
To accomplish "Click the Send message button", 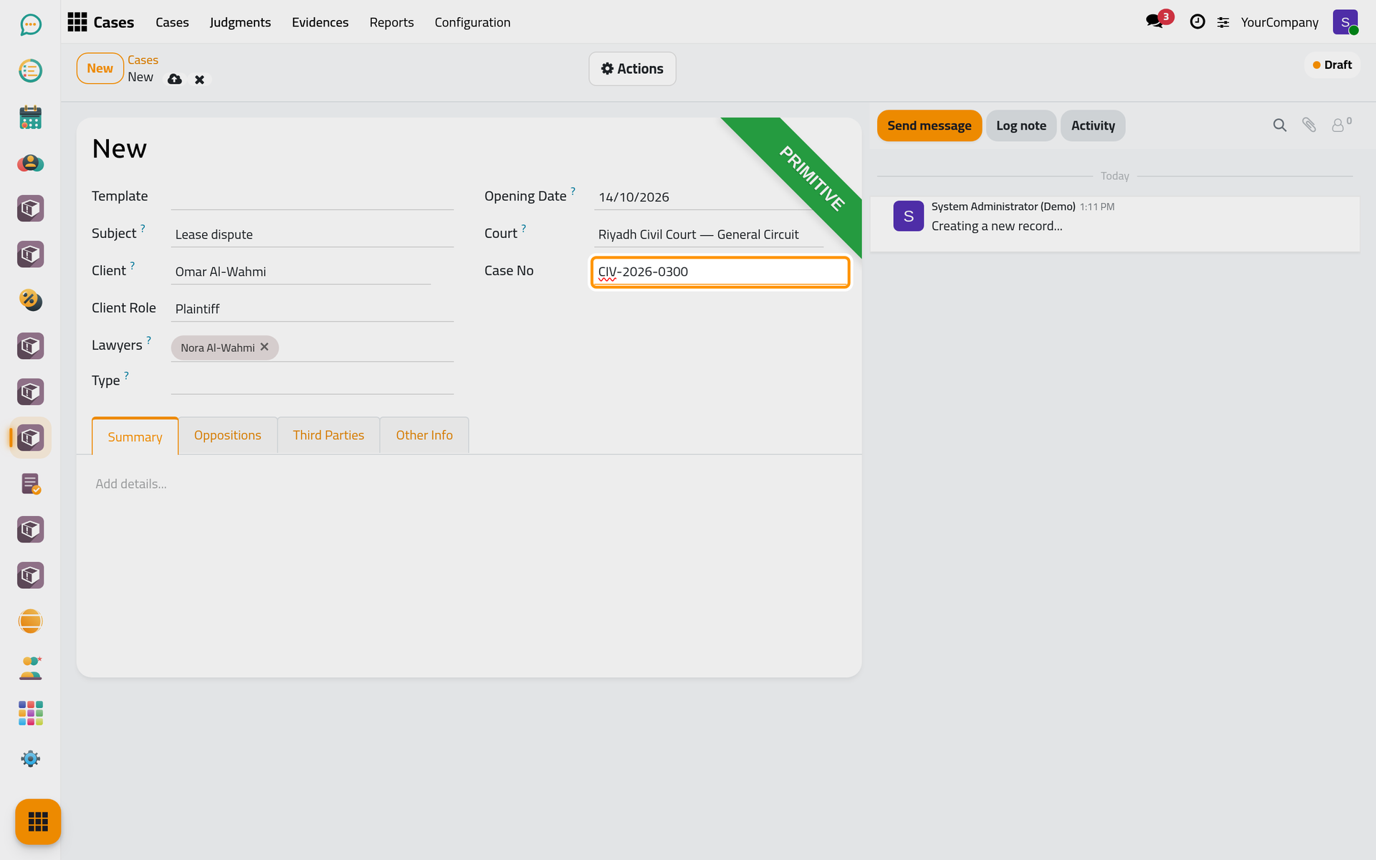I will pos(929,125).
